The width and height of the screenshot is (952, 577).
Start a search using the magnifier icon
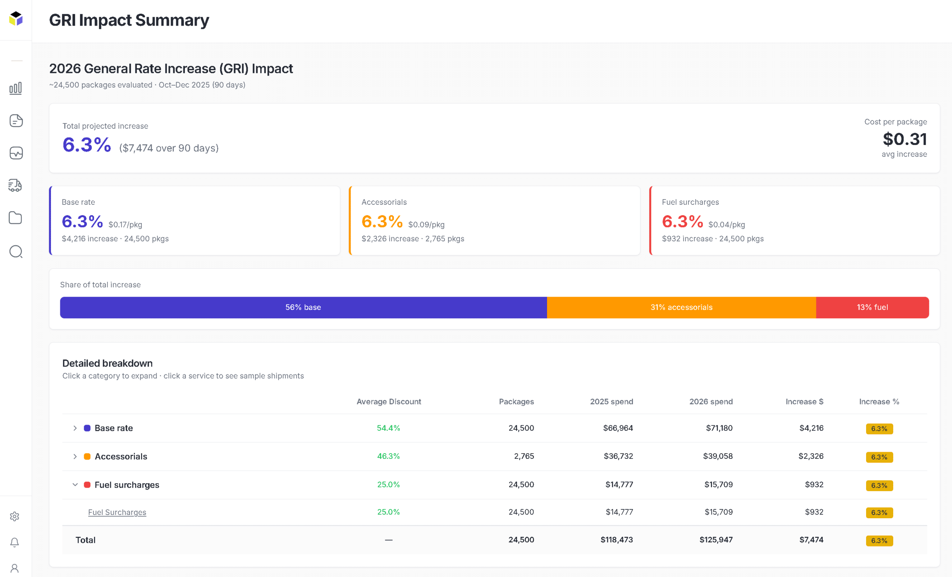click(16, 251)
